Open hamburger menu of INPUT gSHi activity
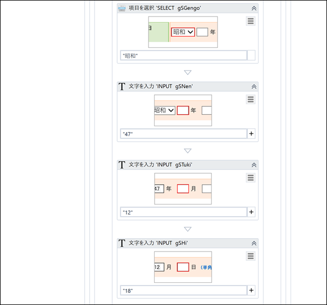Screen dimensions: 327x305 250,256
